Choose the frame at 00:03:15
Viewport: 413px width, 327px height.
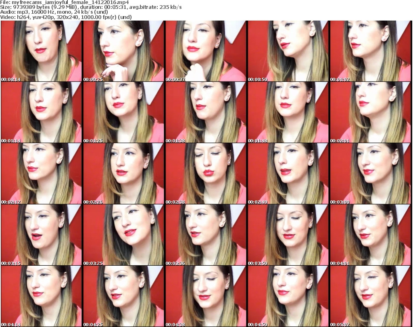pos(41,235)
